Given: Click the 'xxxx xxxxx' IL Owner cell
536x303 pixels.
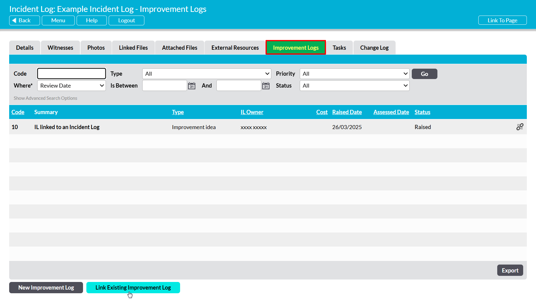Looking at the screenshot, I should tap(254, 127).
